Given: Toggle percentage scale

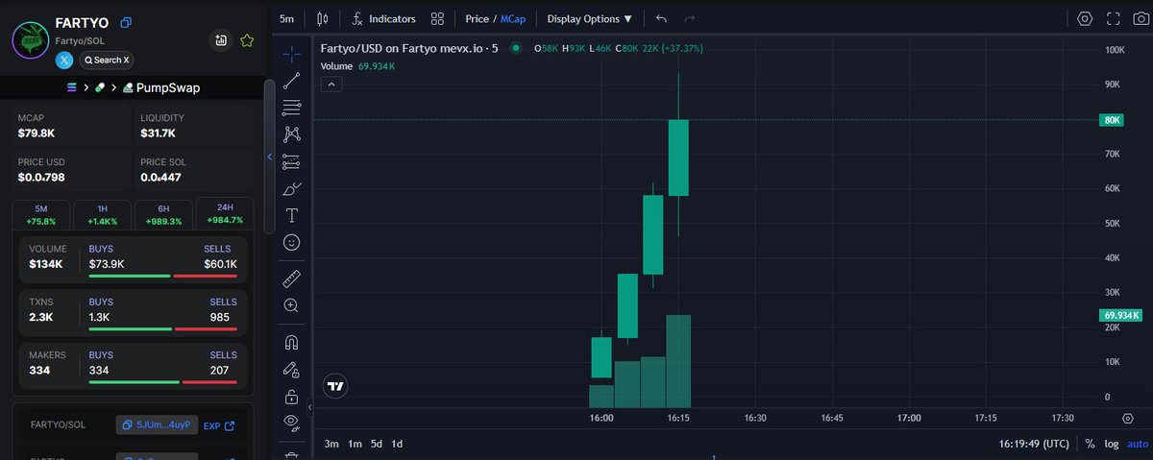Looking at the screenshot, I should [1090, 444].
